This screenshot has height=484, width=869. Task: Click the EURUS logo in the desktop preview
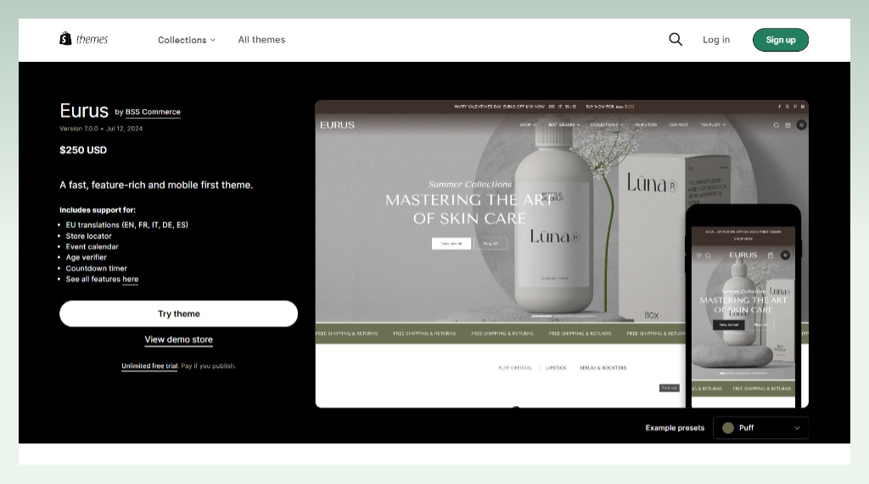337,125
